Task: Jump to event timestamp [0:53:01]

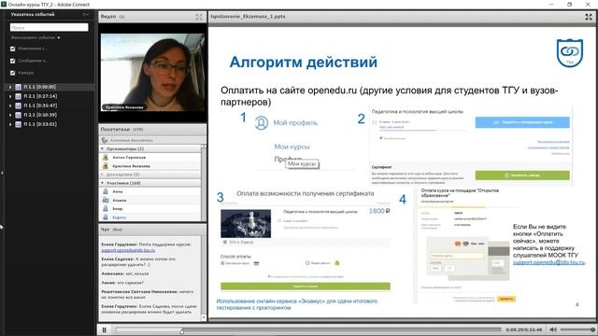Action: [46, 124]
